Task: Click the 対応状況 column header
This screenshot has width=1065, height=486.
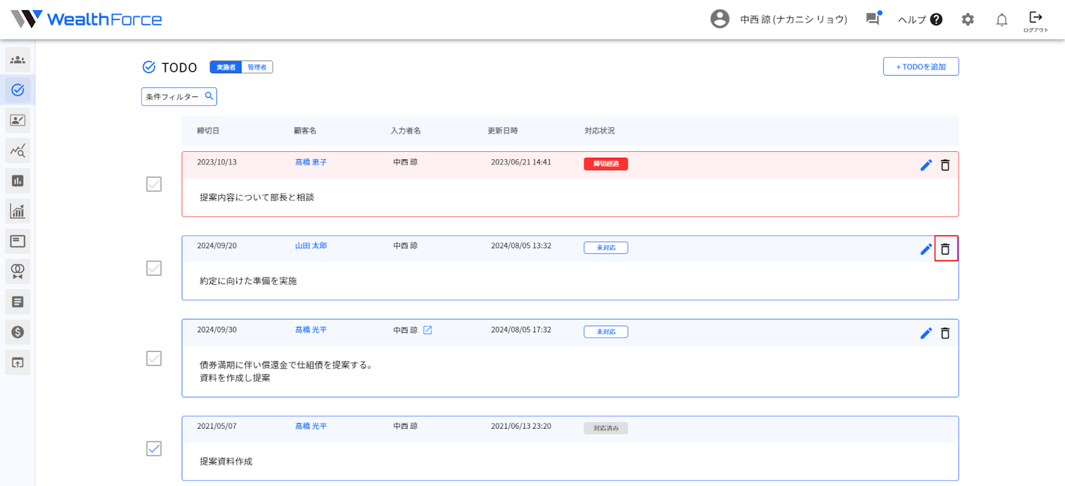Action: click(x=600, y=131)
